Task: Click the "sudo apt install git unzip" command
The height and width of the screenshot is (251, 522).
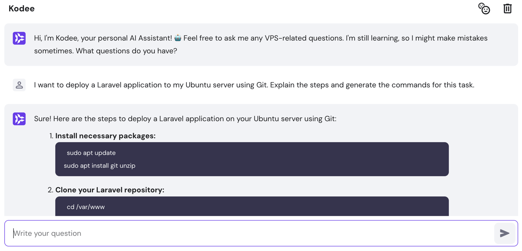Action: coord(99,165)
